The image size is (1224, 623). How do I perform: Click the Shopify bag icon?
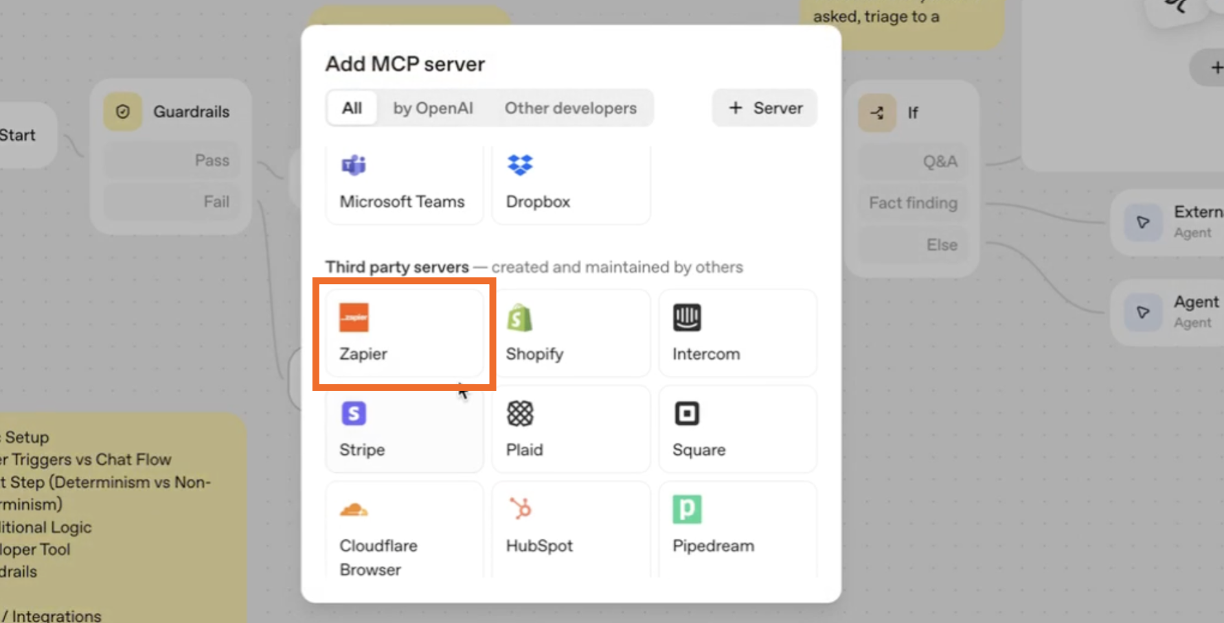pos(520,318)
